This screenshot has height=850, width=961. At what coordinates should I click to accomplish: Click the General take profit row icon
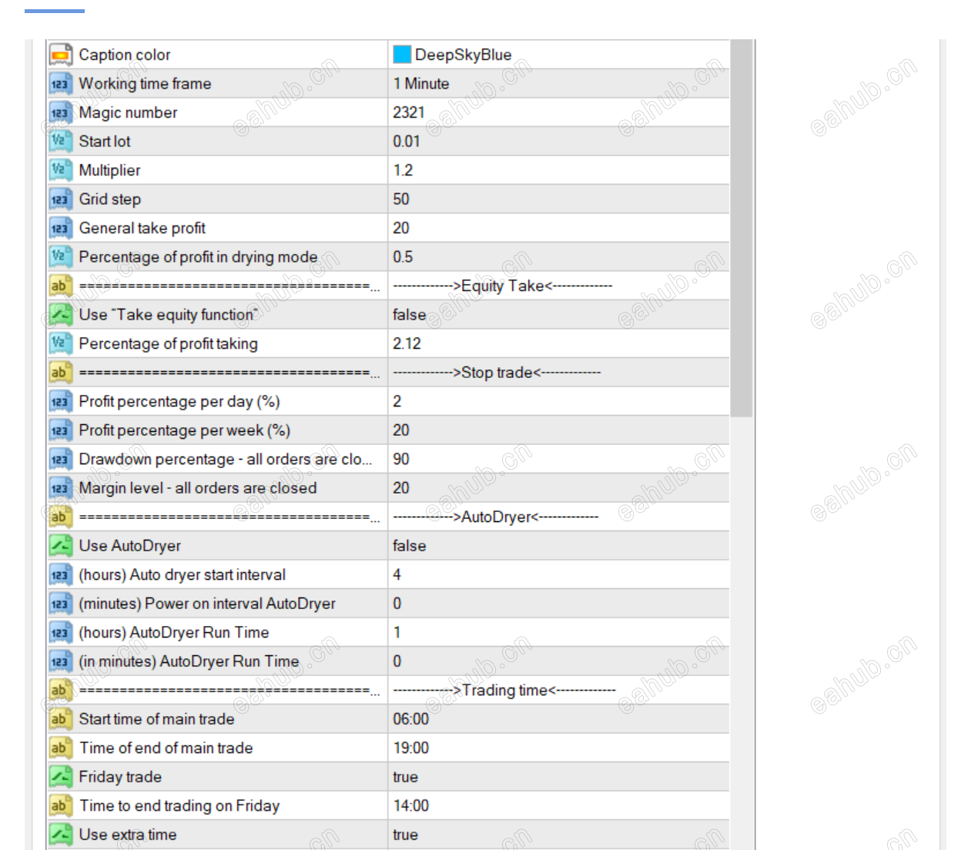point(60,228)
